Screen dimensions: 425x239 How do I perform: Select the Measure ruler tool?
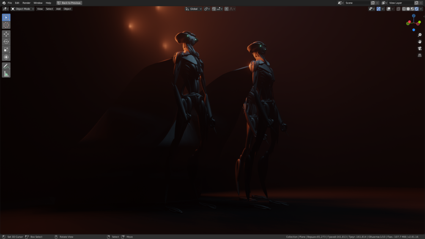(6, 74)
